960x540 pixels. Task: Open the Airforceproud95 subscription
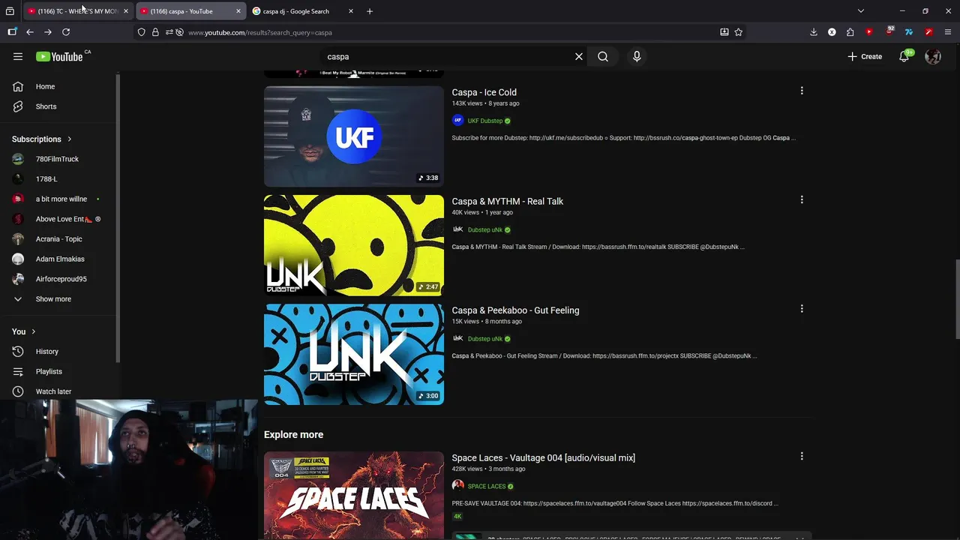pos(60,279)
